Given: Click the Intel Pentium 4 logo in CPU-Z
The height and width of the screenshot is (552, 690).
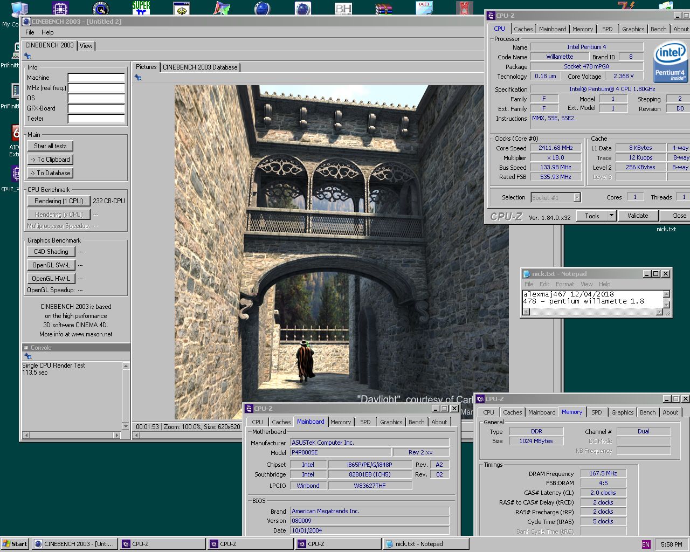Looking at the screenshot, I should point(670,62).
